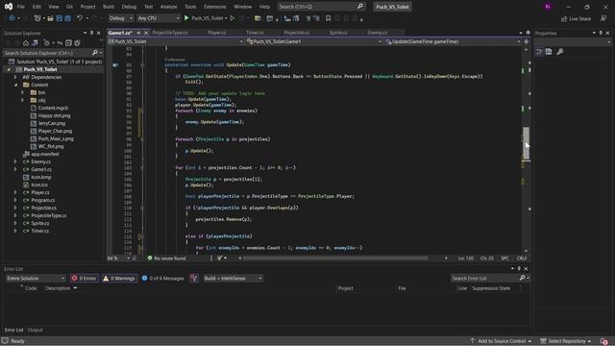Toggle the pin on Game1.cs tab
The width and height of the screenshot is (615, 346).
tap(138, 33)
